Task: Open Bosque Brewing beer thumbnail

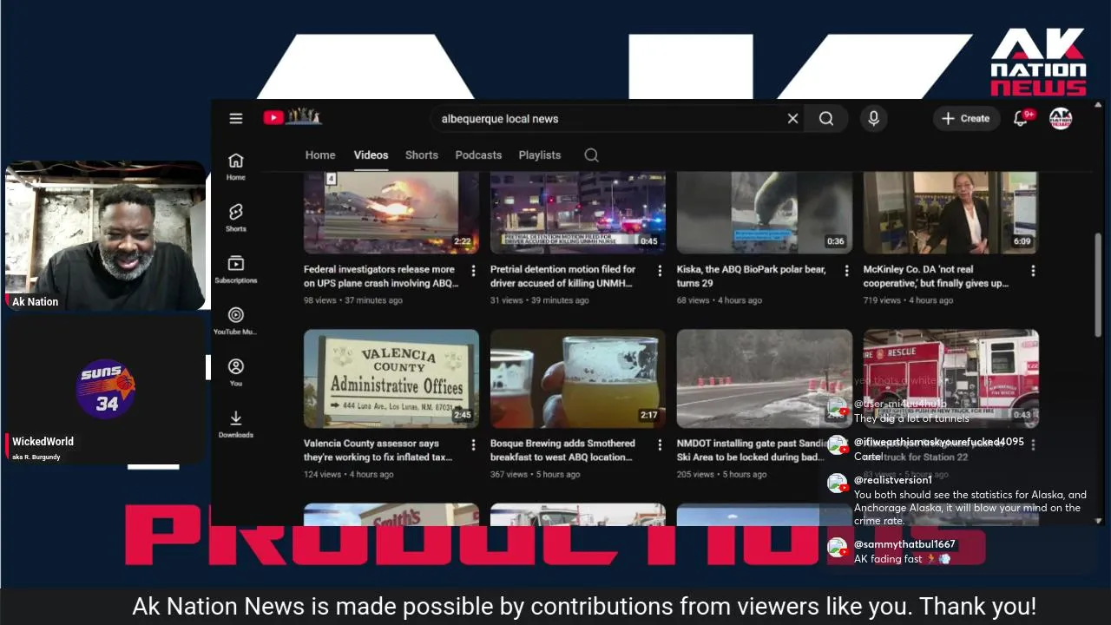Action: pyautogui.click(x=578, y=378)
